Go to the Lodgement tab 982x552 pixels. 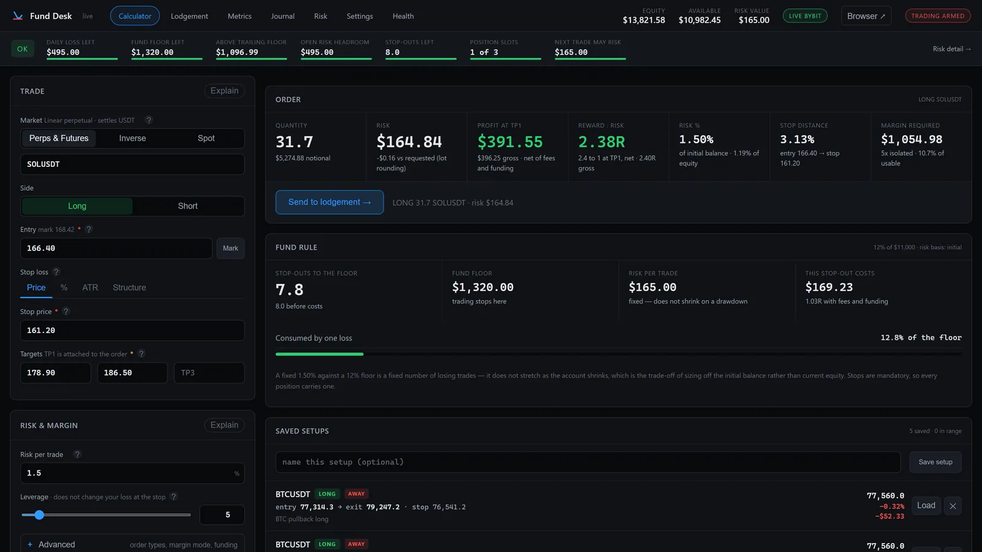tap(189, 16)
